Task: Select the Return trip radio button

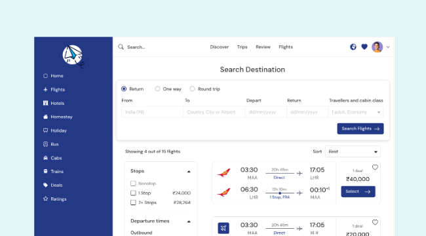Action: 124,89
